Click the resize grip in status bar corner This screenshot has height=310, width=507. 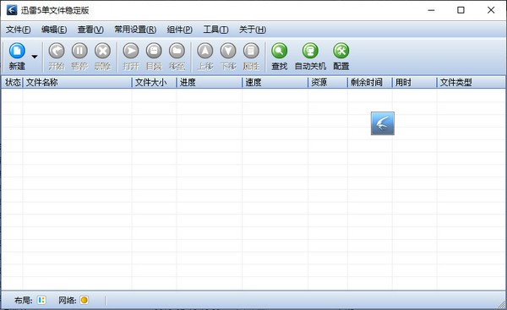click(x=502, y=304)
